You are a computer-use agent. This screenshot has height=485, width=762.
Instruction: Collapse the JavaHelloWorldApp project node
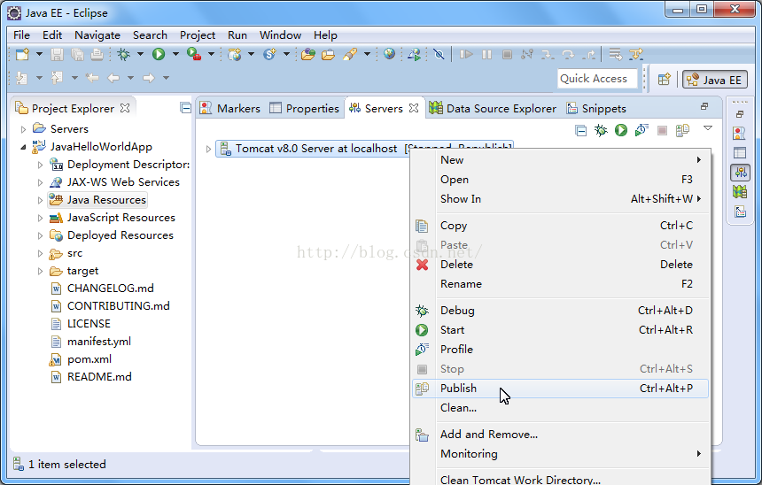coord(23,147)
